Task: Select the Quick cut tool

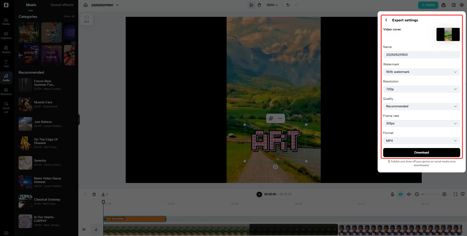Action: click(6, 108)
